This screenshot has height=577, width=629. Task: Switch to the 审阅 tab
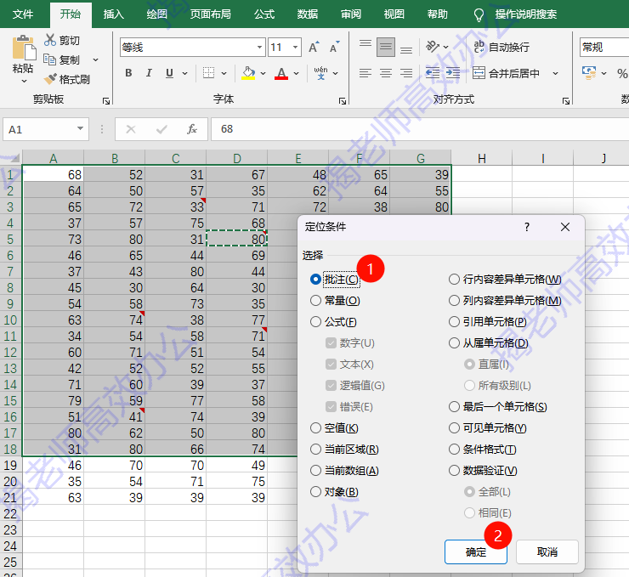[x=350, y=14]
